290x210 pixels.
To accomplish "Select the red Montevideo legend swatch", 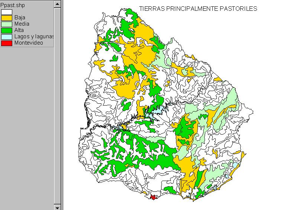I will tap(7, 43).
